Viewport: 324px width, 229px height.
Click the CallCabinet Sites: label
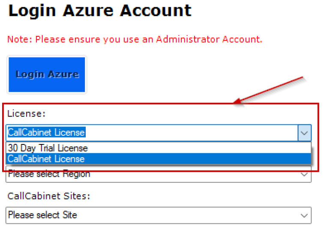[x=49, y=196]
